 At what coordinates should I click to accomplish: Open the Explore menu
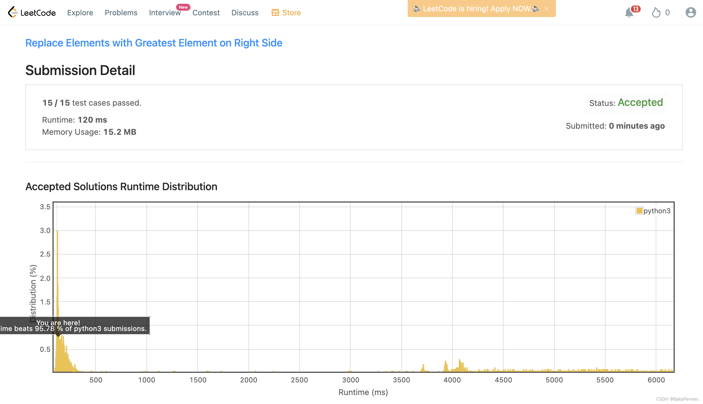(x=80, y=13)
